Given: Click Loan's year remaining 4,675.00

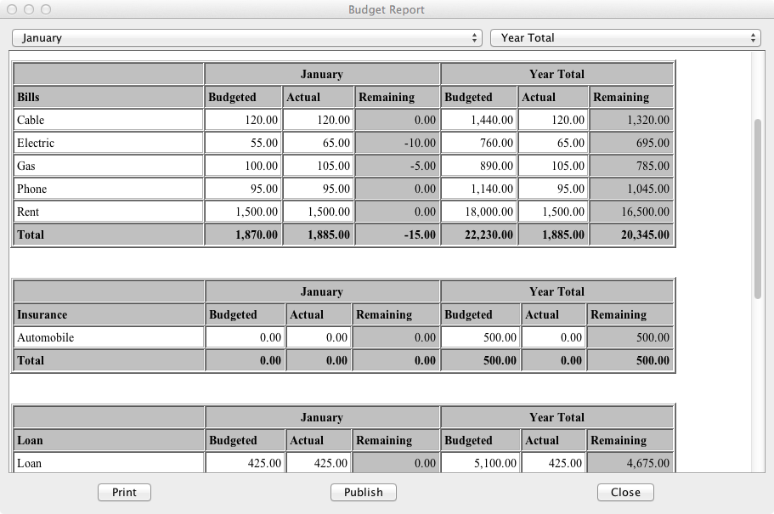Looking at the screenshot, I should point(630,463).
